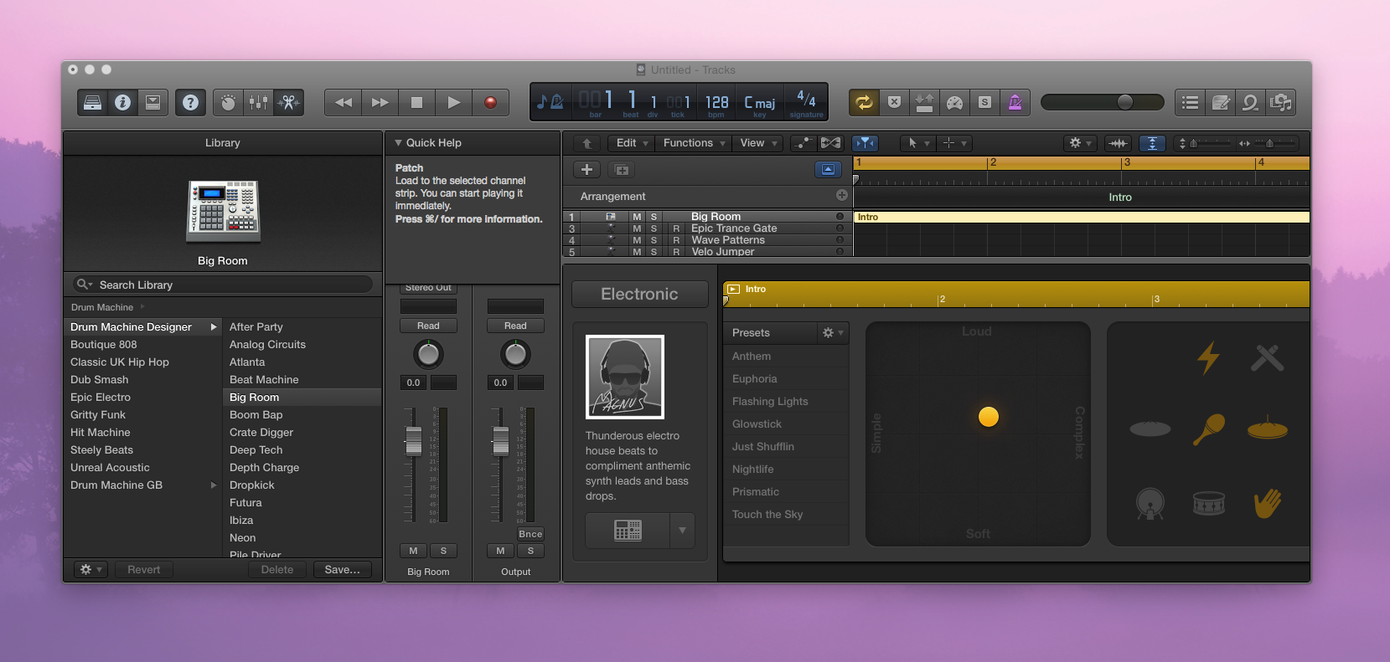The width and height of the screenshot is (1390, 662).
Task: Toggle Cycle mode in the control bar
Action: [x=864, y=102]
